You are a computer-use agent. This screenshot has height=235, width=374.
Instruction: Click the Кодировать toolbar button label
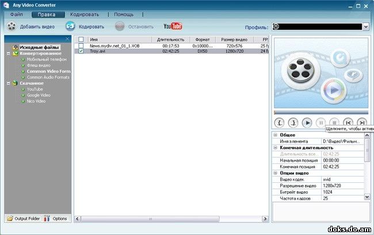91,27
